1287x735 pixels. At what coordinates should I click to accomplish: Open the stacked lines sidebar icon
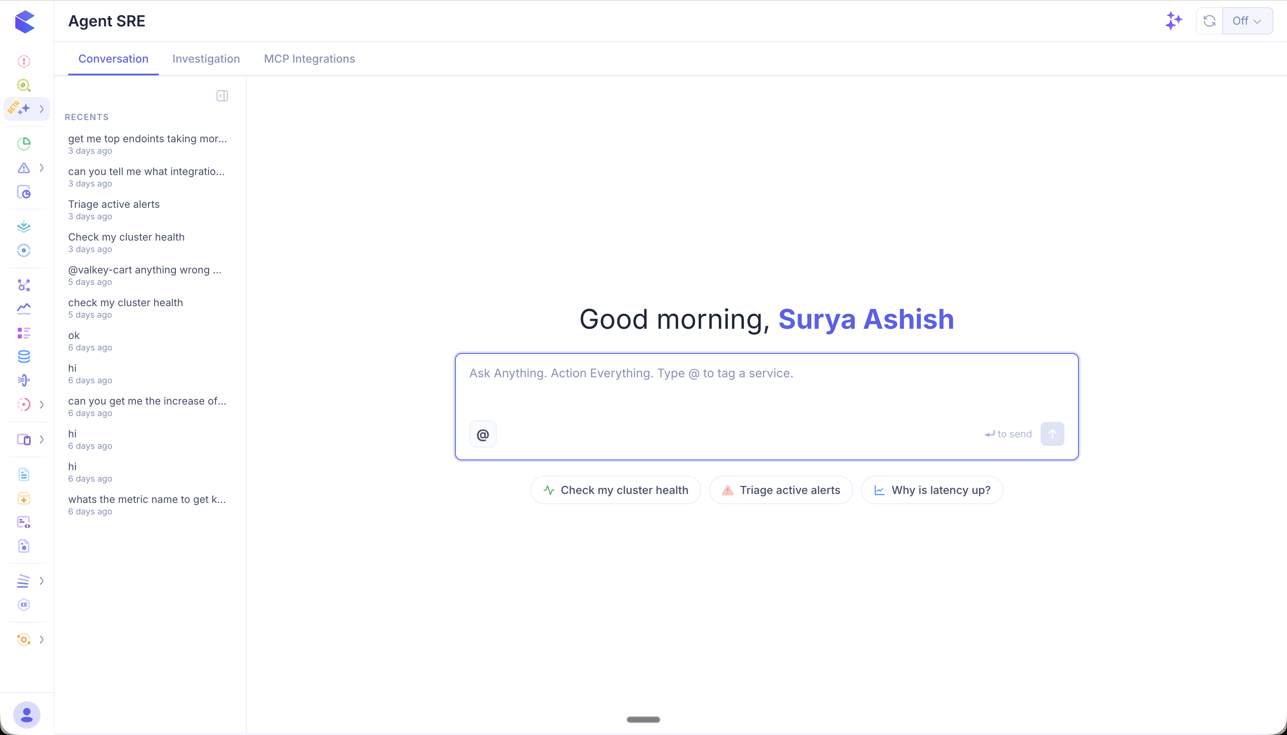(x=24, y=580)
